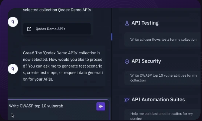This screenshot has height=121, width=202.
Task: Click the Qodex avatar beside the collection card
Action: (13, 22)
